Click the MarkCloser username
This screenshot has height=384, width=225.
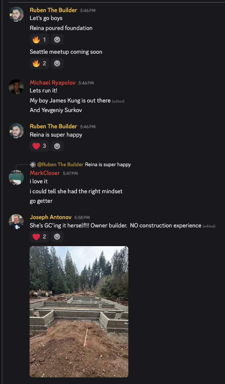[x=45, y=173]
